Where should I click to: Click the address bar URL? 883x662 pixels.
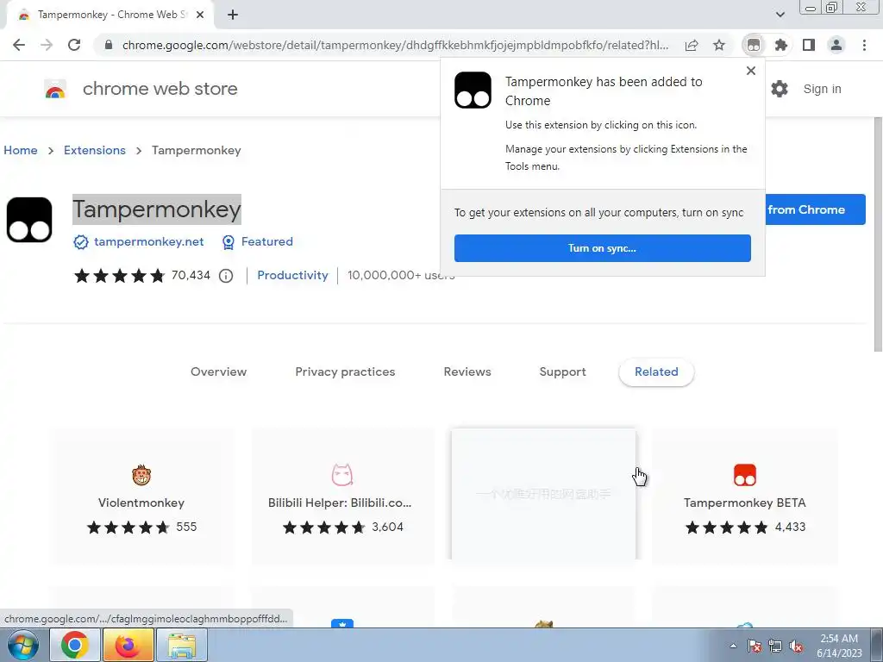click(x=395, y=45)
